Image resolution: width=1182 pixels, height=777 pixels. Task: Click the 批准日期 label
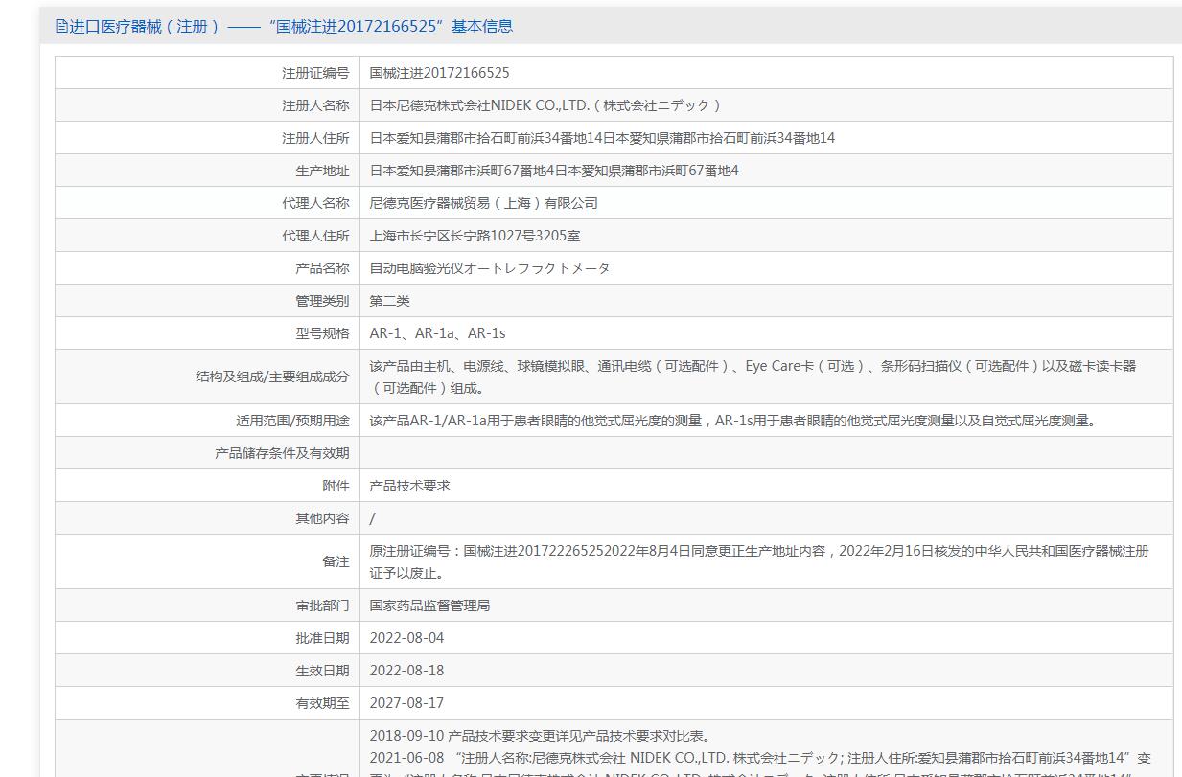point(322,638)
